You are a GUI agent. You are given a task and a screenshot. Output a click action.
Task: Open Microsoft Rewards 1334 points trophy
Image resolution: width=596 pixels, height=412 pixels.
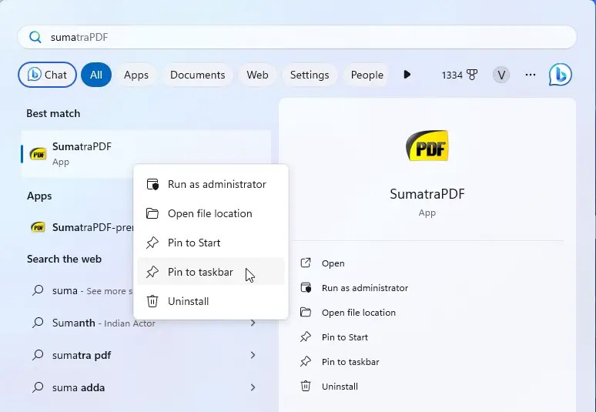(x=460, y=75)
